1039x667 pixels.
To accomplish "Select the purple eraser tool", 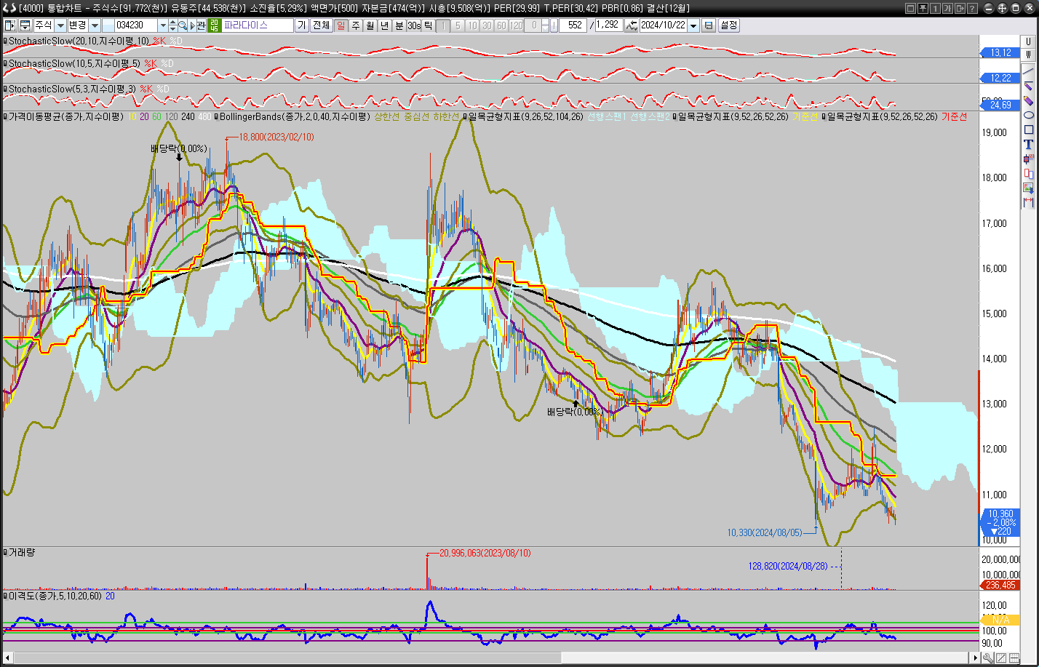I will 1028,100.
